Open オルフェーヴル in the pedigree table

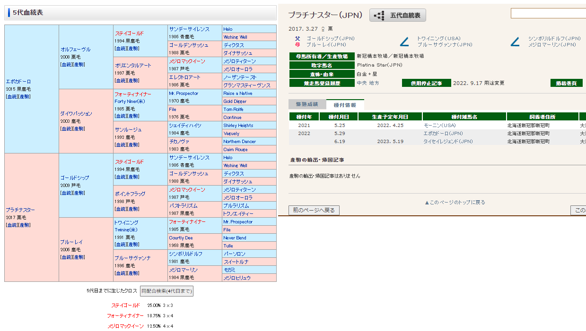(x=75, y=49)
